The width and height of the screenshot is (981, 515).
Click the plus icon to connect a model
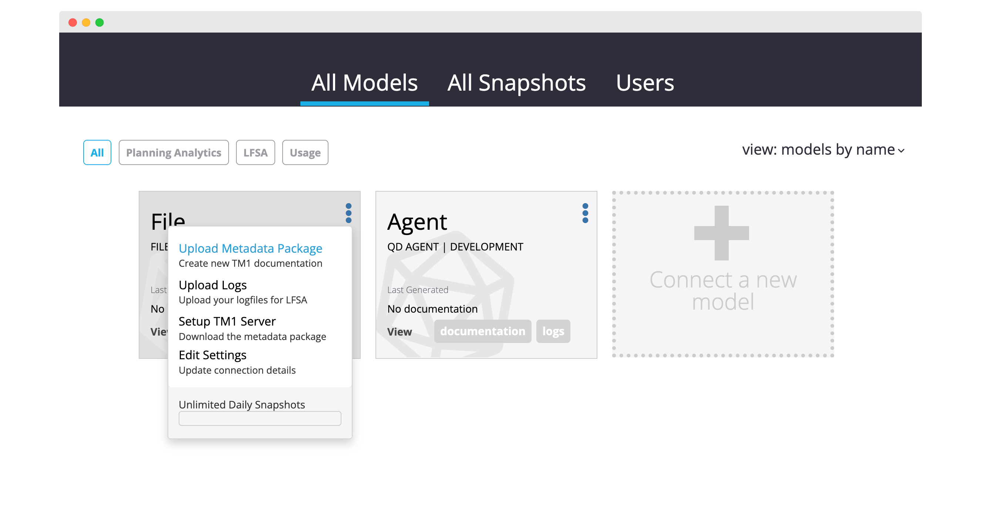click(721, 233)
